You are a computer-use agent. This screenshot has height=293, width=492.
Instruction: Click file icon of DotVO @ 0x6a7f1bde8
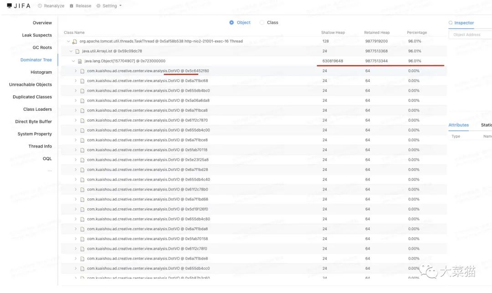[x=82, y=259]
